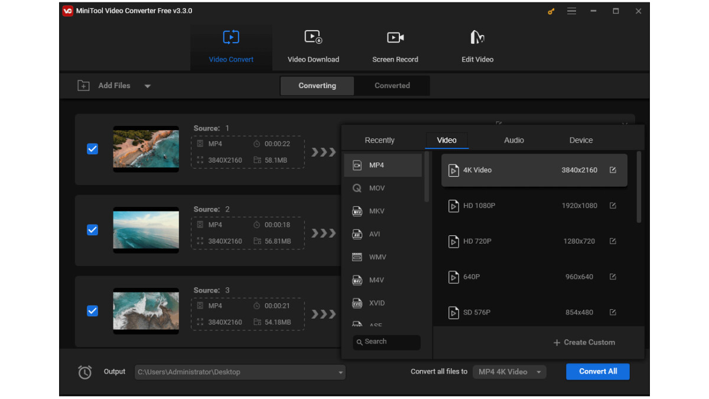Open the hamburger menu in title bar

pyautogui.click(x=571, y=11)
